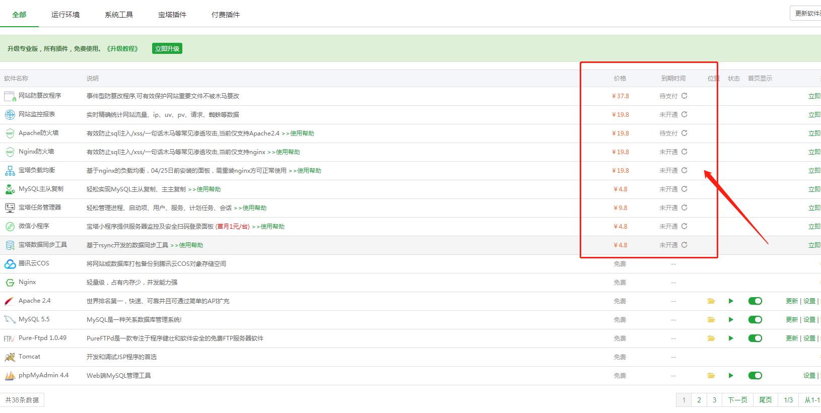Click the 更新软件 button
The height and width of the screenshot is (413, 821).
pos(806,14)
